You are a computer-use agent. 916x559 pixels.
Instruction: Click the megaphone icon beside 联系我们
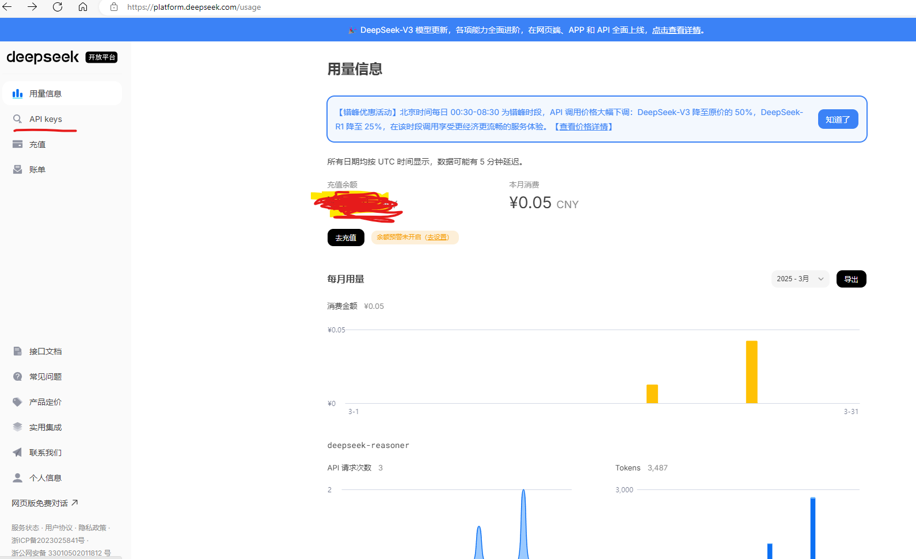coord(18,453)
